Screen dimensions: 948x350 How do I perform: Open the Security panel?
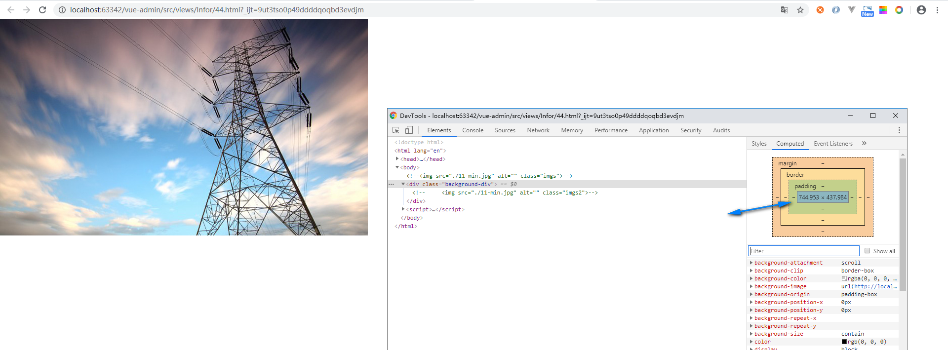[691, 130]
